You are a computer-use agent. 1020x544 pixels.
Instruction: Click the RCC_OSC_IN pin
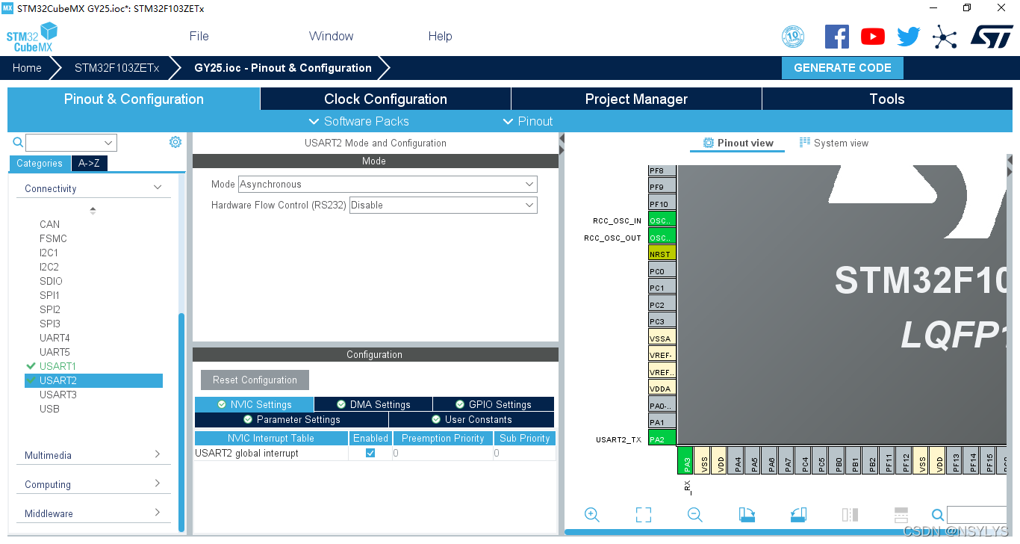coord(662,220)
